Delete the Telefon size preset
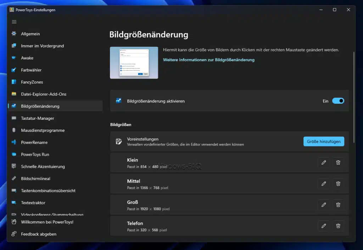363x250 pixels. [x=338, y=226]
